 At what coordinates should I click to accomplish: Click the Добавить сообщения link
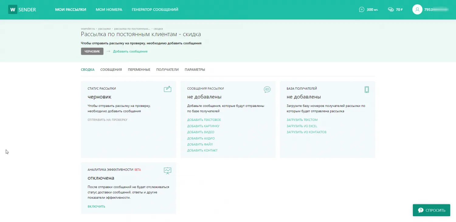pyautogui.click(x=130, y=51)
